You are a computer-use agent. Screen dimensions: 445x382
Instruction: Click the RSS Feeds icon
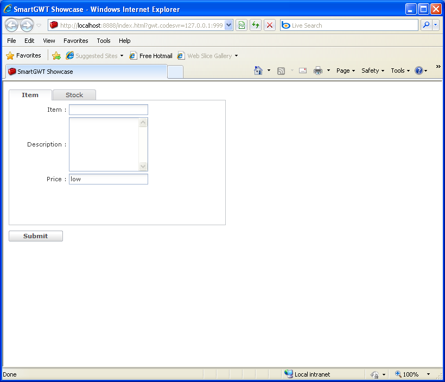[x=281, y=71]
